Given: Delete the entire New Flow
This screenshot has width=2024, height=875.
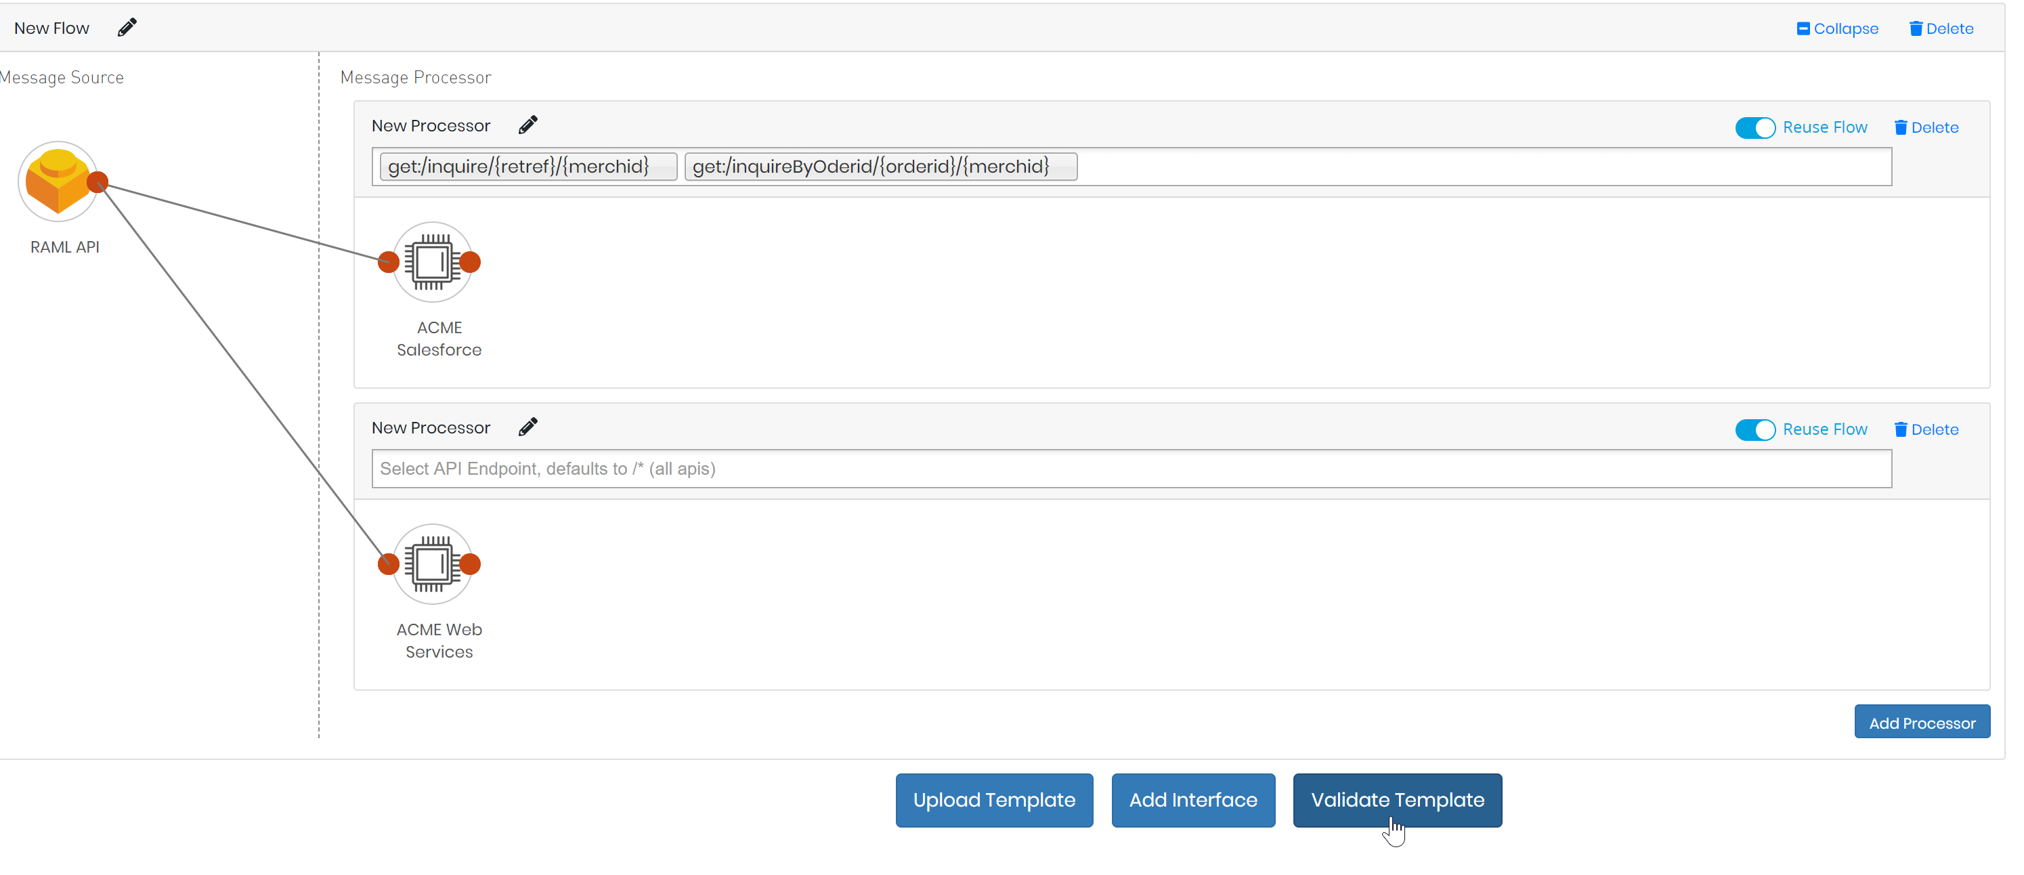Looking at the screenshot, I should point(1941,29).
